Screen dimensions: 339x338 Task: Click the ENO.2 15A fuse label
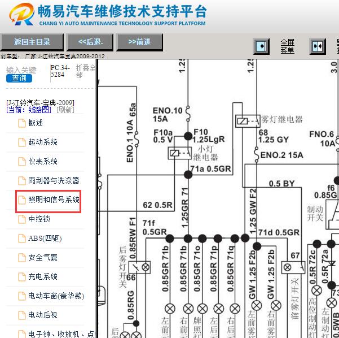[281, 155]
